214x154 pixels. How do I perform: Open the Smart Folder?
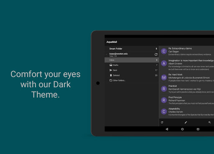[132, 49]
